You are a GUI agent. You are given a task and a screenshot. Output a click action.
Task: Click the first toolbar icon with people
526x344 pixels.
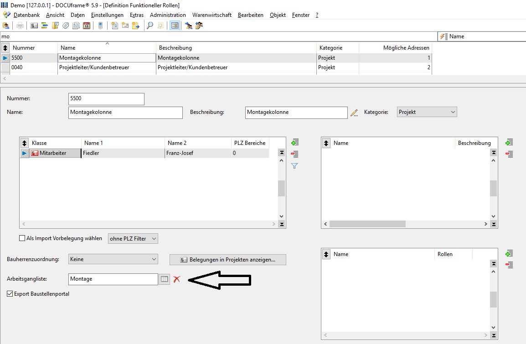point(6,26)
